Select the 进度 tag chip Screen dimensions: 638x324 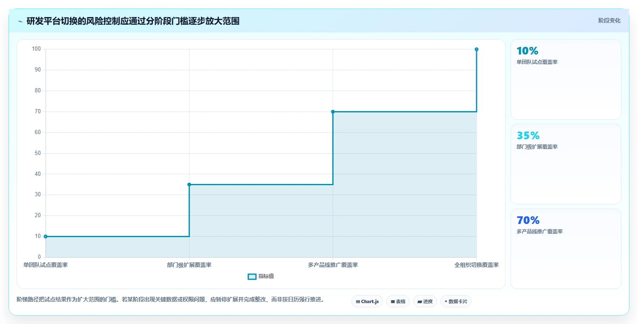[x=425, y=301]
